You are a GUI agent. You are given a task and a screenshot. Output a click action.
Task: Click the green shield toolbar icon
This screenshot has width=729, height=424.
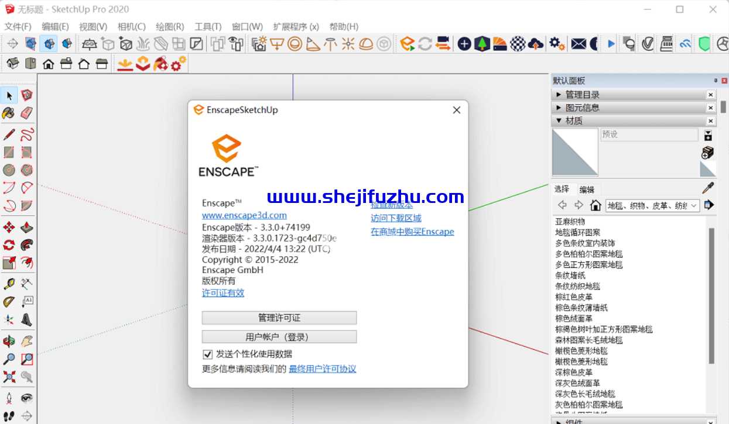point(704,43)
